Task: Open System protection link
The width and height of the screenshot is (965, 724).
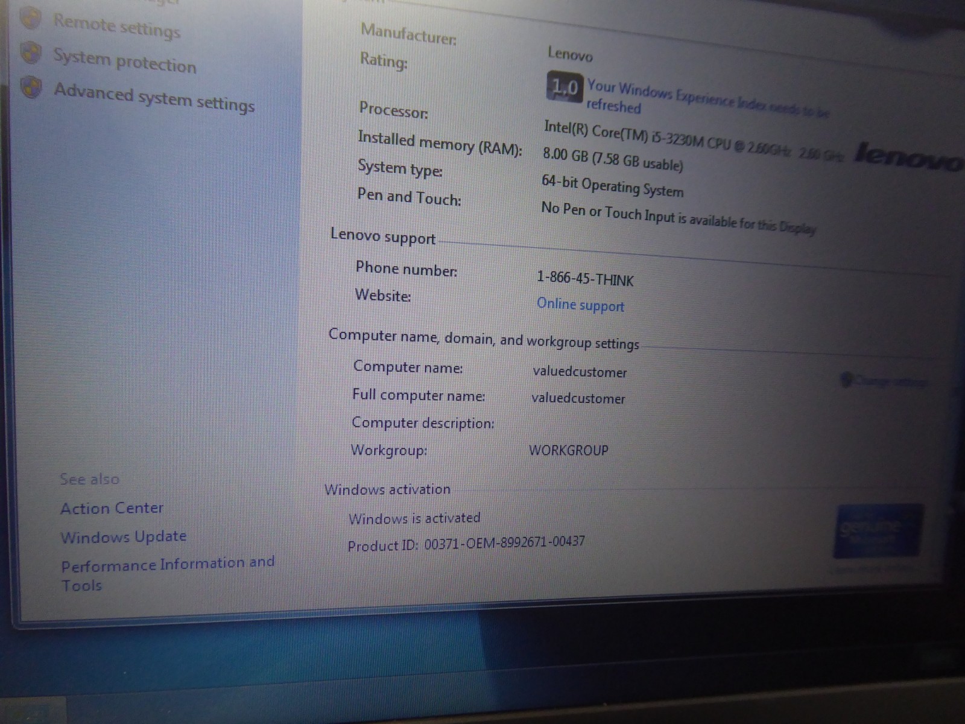Action: tap(125, 61)
